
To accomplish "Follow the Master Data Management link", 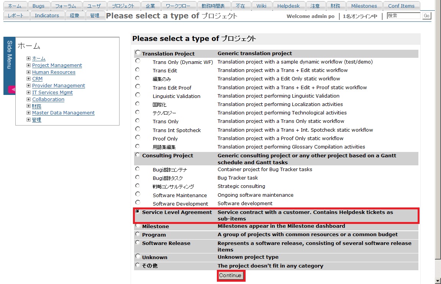I will pos(63,113).
